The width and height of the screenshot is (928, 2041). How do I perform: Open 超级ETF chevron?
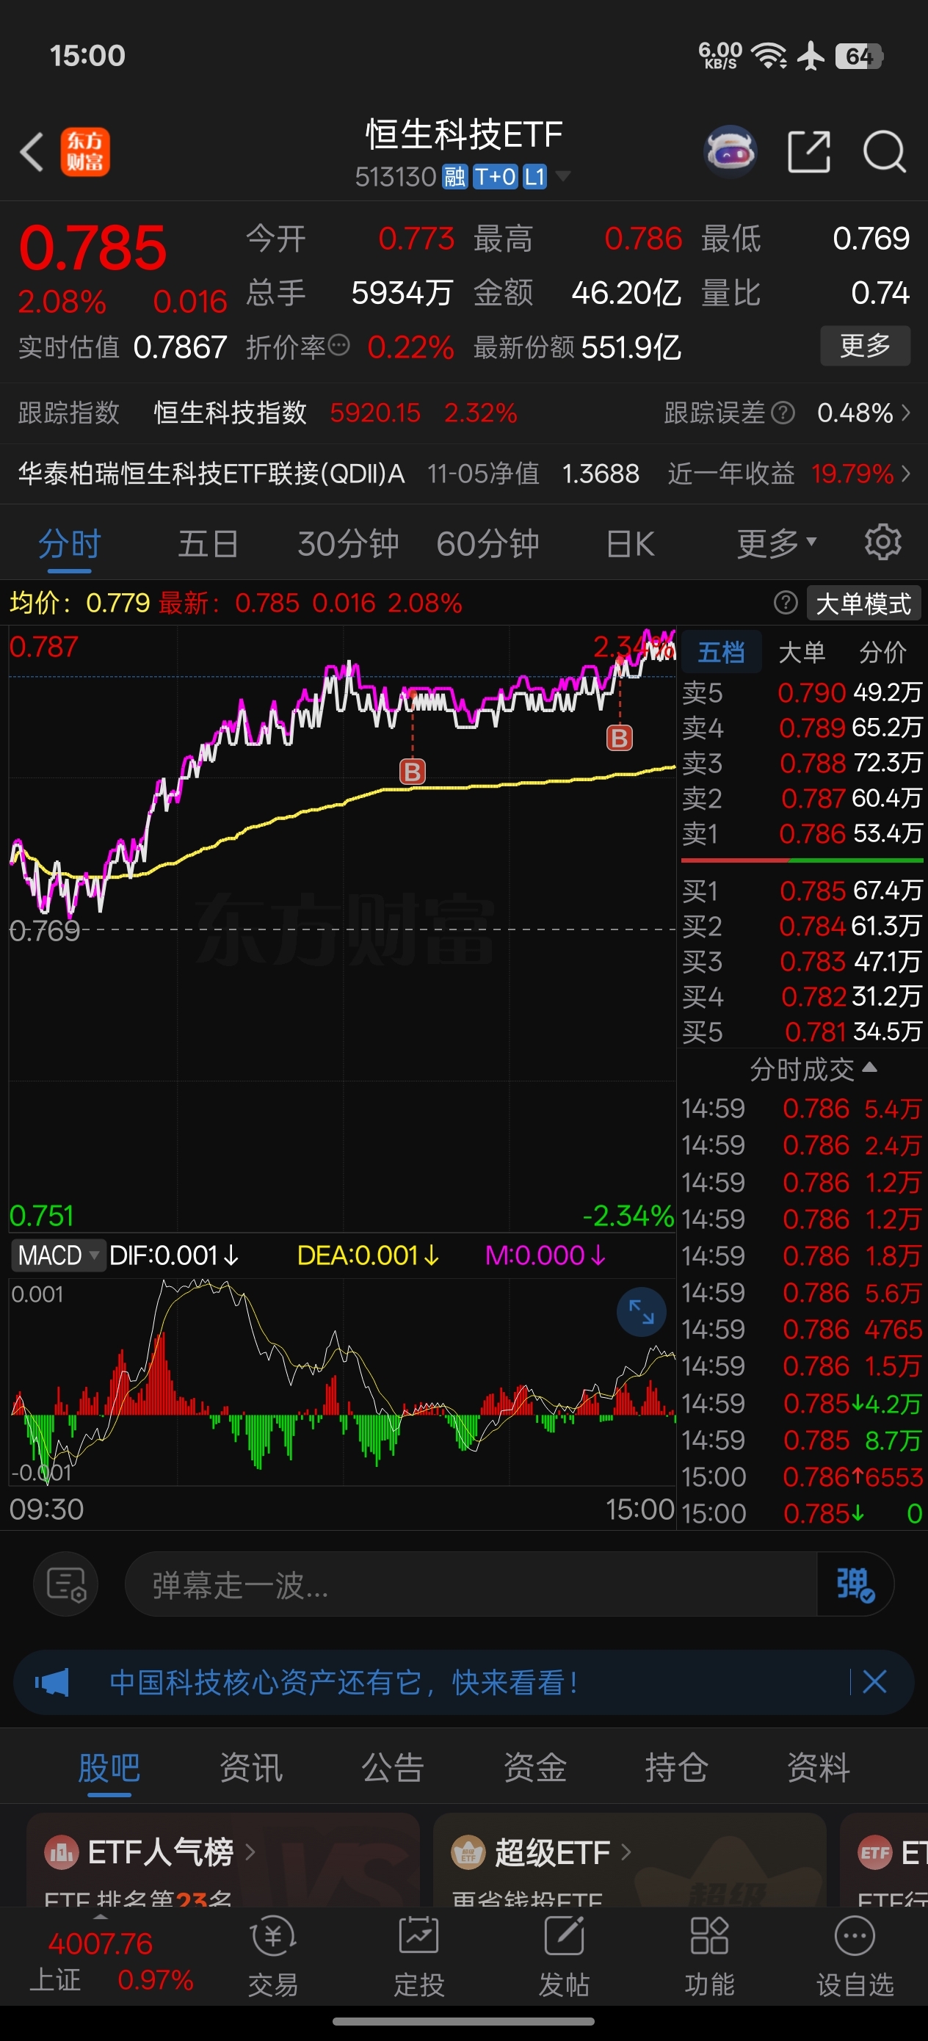(x=626, y=1852)
